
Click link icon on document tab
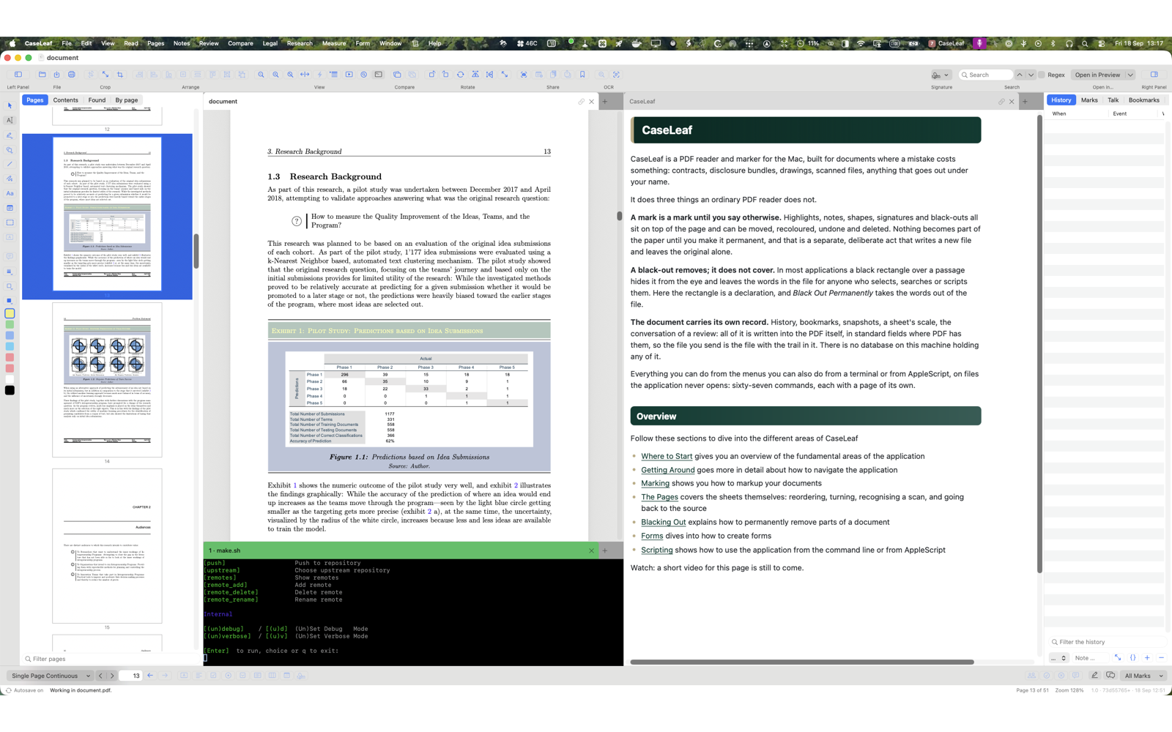[x=581, y=102]
